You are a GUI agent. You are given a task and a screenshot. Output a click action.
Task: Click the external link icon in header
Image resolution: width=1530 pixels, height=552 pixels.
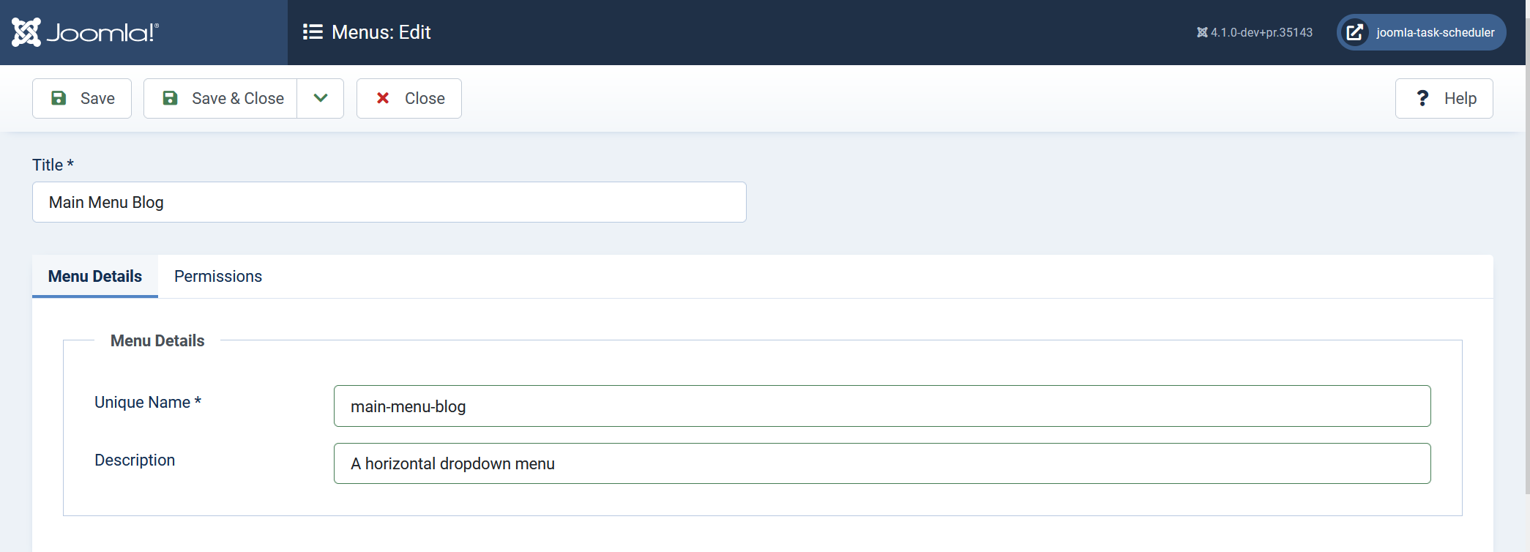(x=1355, y=32)
